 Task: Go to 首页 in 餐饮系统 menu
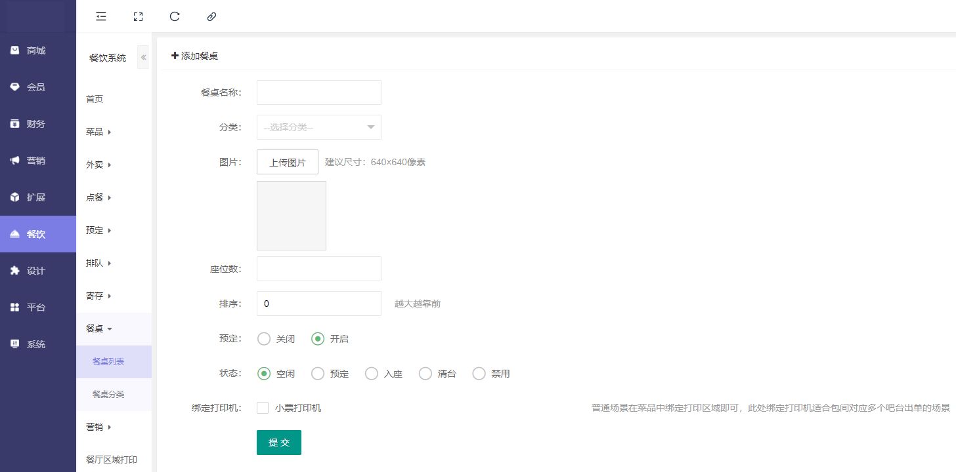click(95, 99)
